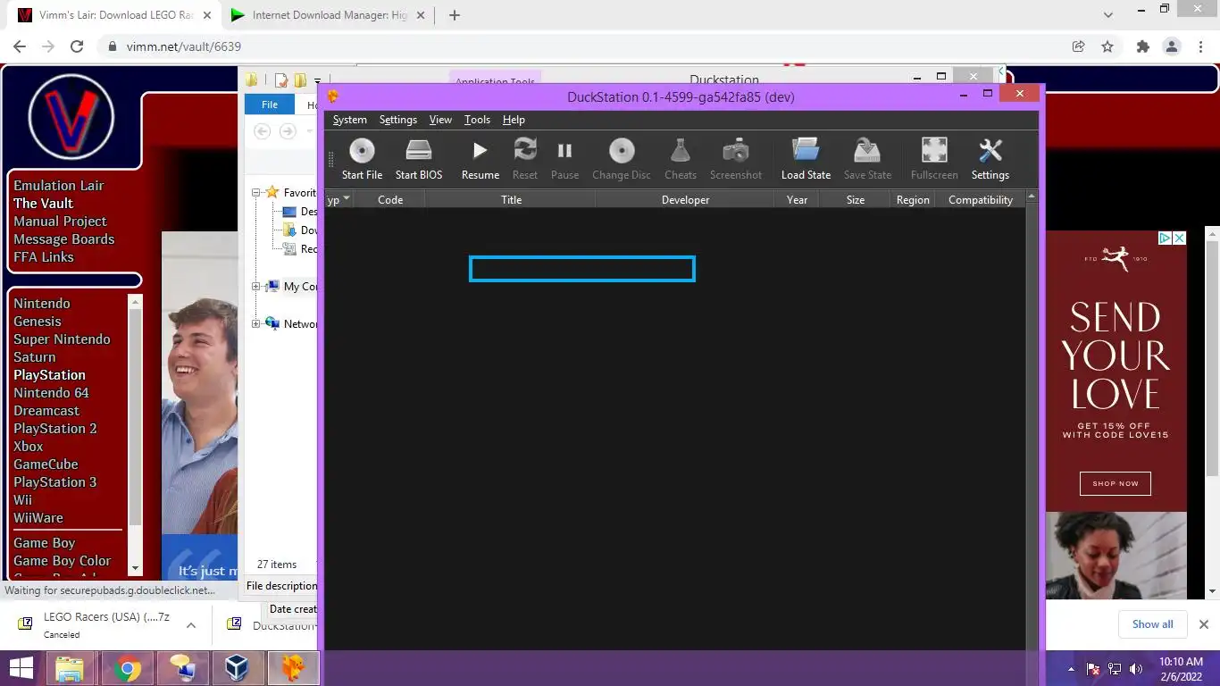Click the Save State icon
1220x686 pixels.
point(867,150)
